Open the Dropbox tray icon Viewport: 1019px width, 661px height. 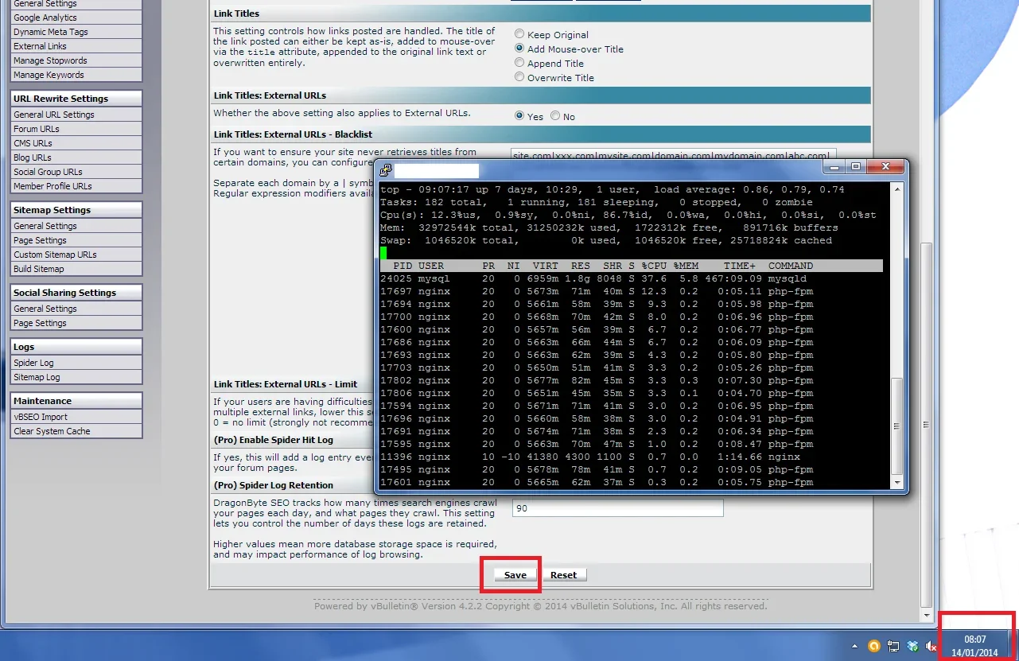[912, 646]
